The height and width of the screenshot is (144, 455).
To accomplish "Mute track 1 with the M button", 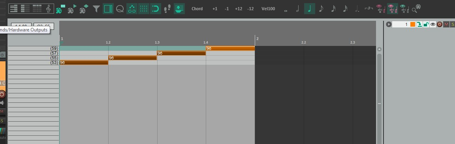I will coord(446,24).
